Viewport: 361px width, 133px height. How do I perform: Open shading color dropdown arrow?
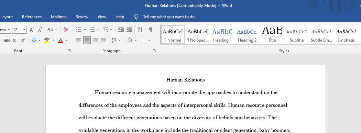136,40
